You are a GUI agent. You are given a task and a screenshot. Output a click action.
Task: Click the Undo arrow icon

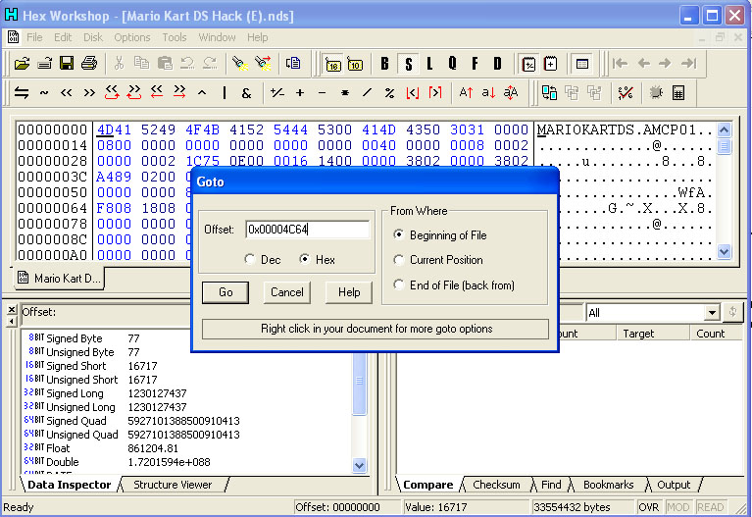[187, 64]
